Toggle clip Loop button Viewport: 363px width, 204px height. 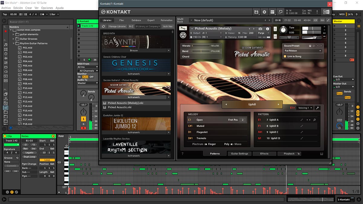pyautogui.click(x=47, y=160)
